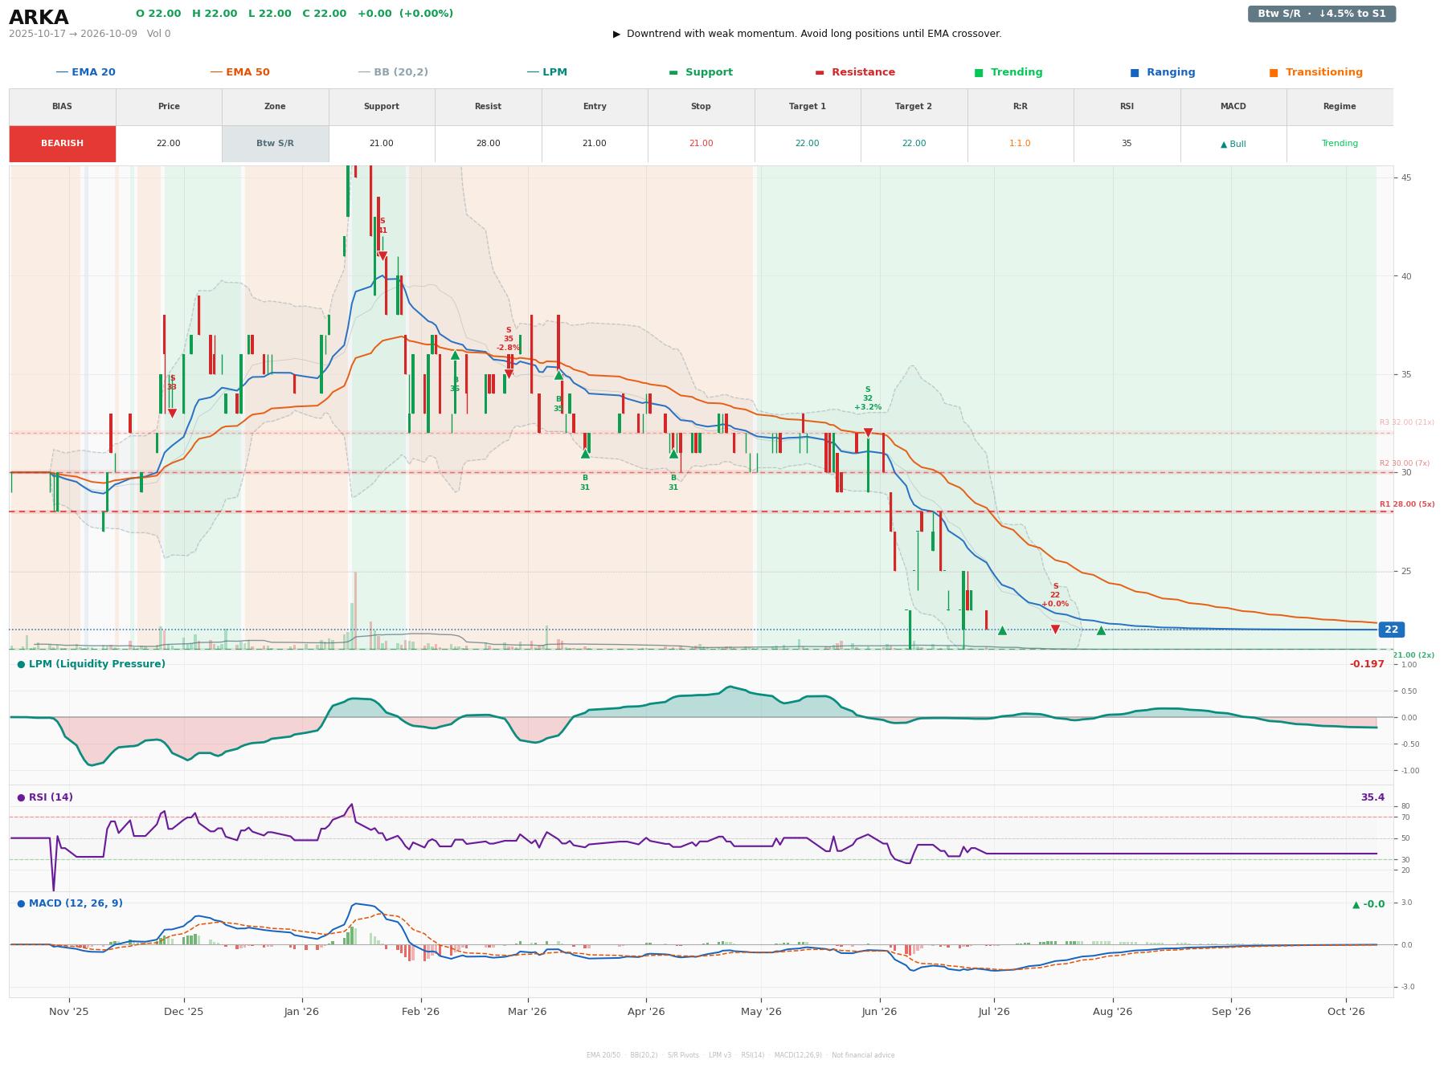Click the BIAS column header
Screen dimensions: 1444x1068
[x=63, y=107]
